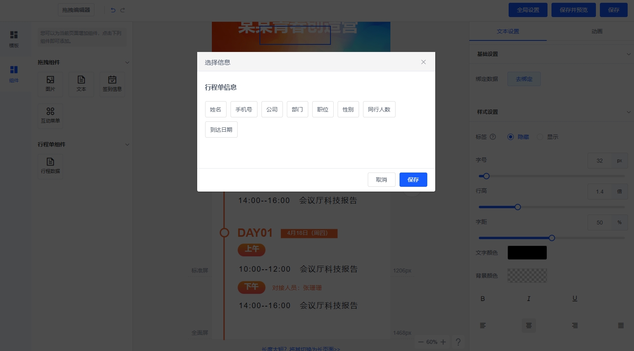This screenshot has width=634, height=351.
Task: Toggle bold text formatting
Action: 482,299
